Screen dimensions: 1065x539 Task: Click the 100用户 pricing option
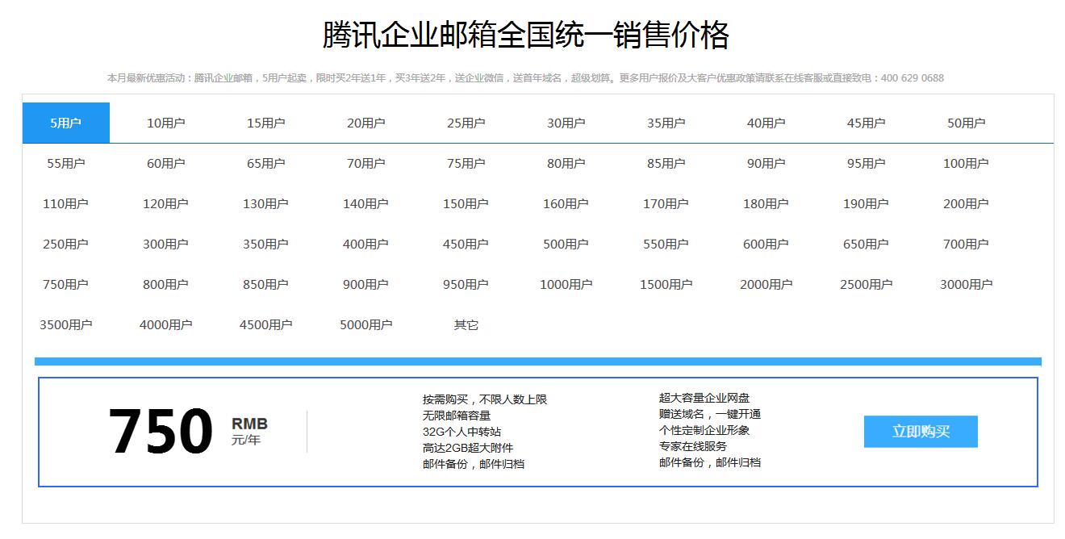click(x=966, y=163)
